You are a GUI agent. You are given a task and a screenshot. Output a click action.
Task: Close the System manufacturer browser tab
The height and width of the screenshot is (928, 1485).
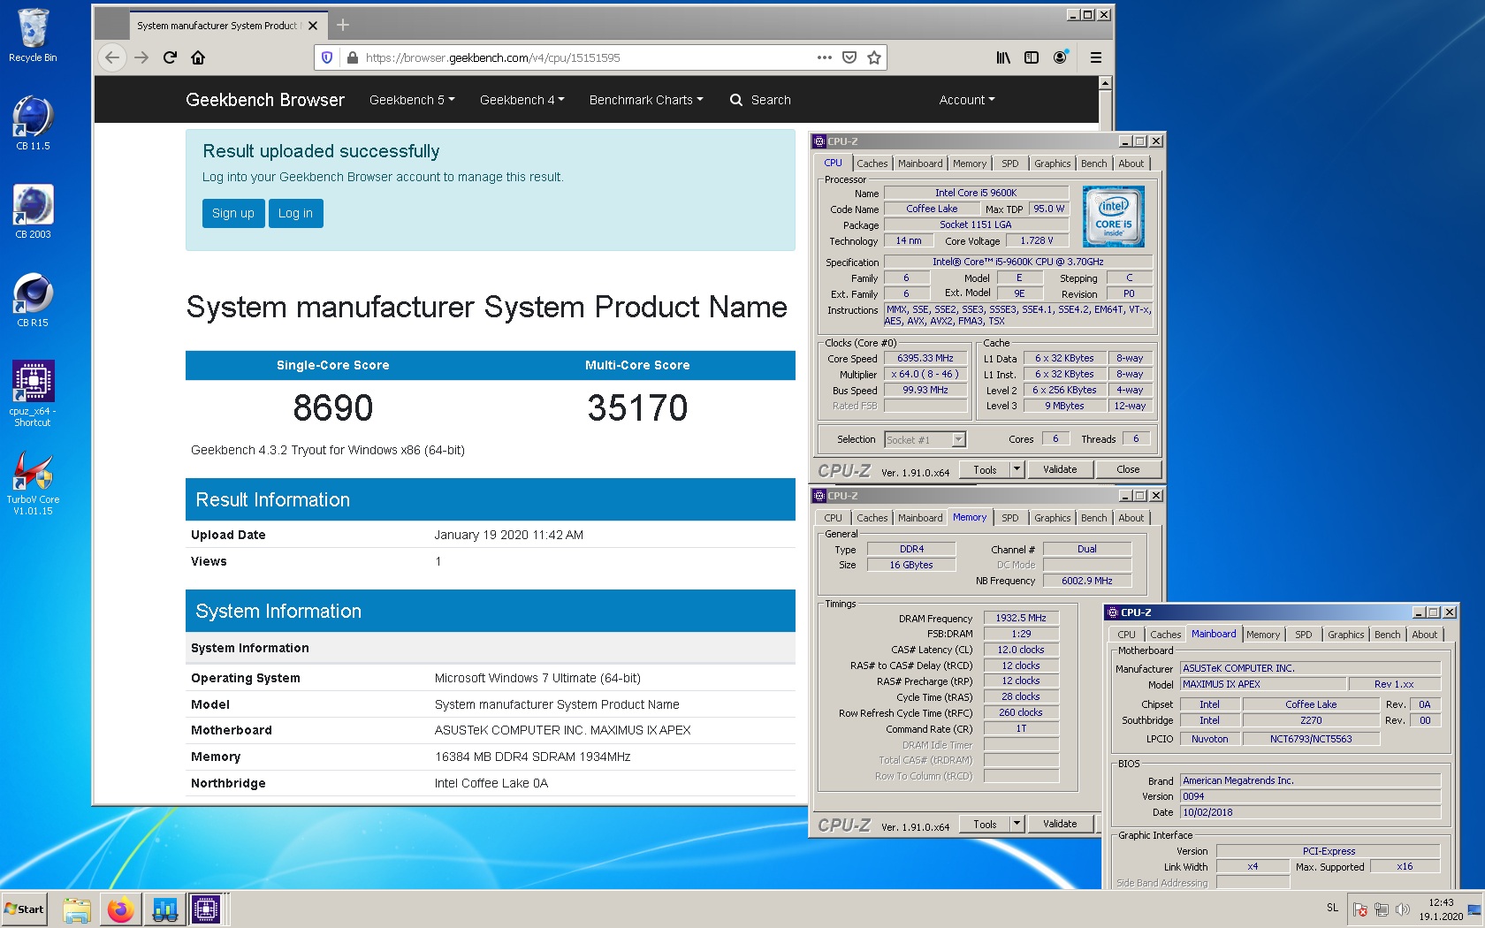[313, 26]
